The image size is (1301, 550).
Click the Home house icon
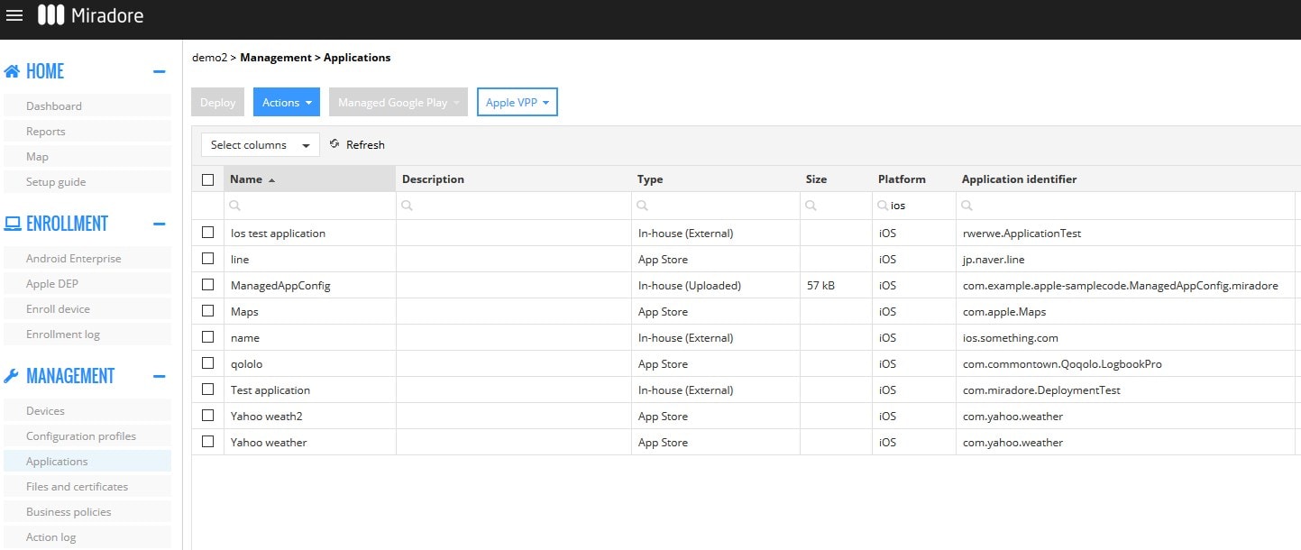(12, 71)
